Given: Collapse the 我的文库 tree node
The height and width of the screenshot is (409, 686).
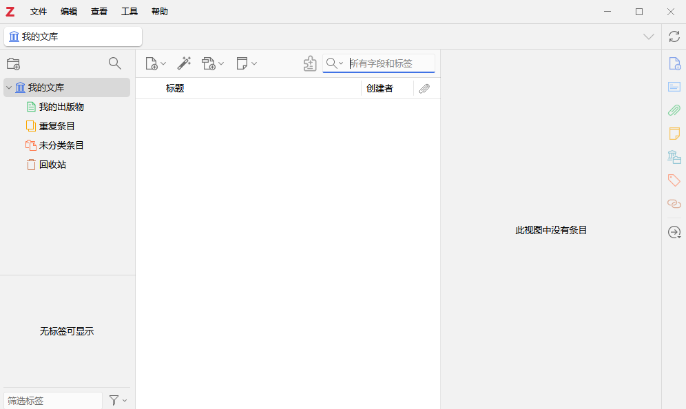Looking at the screenshot, I should (9, 87).
